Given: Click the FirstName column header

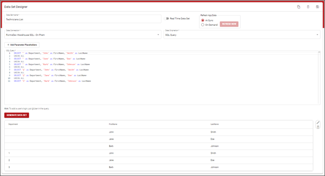Looking at the screenshot, I should (x=113, y=124).
